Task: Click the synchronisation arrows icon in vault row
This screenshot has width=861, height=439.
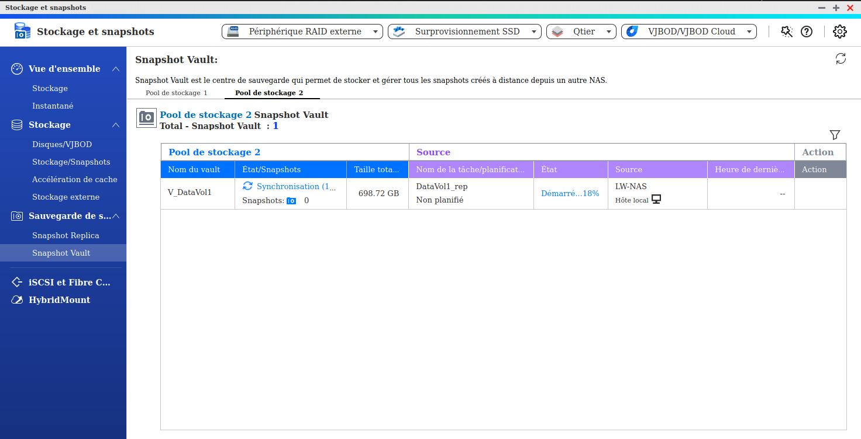Action: click(x=247, y=186)
